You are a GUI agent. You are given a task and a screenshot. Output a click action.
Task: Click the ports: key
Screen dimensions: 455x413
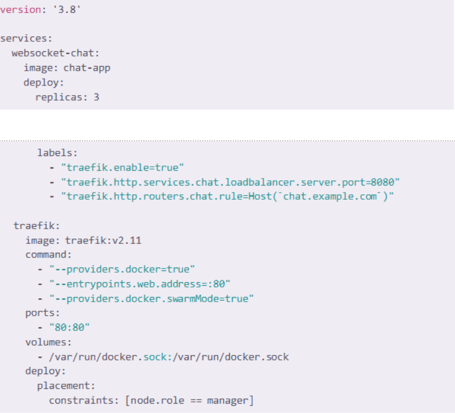[42, 313]
